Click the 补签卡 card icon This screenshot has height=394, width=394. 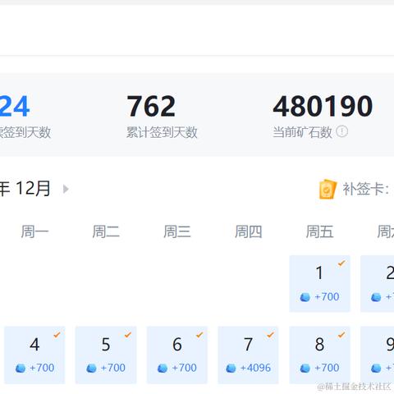click(328, 189)
